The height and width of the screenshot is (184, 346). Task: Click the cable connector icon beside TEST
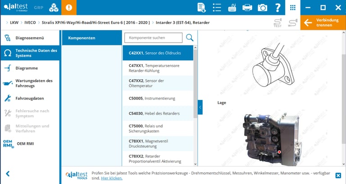click(x=292, y=22)
